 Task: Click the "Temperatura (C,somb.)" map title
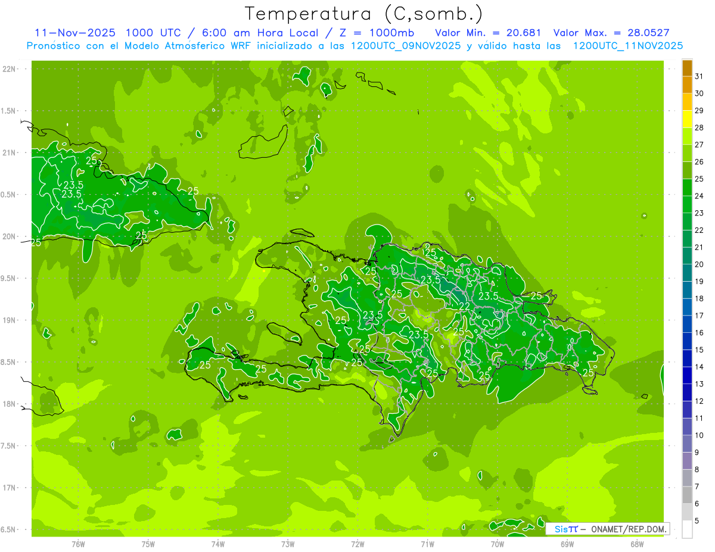tap(363, 14)
